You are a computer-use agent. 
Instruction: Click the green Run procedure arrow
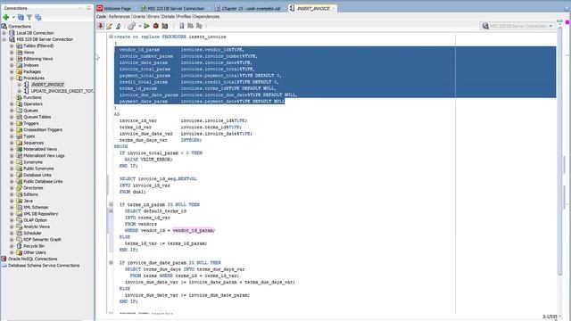click(146, 26)
